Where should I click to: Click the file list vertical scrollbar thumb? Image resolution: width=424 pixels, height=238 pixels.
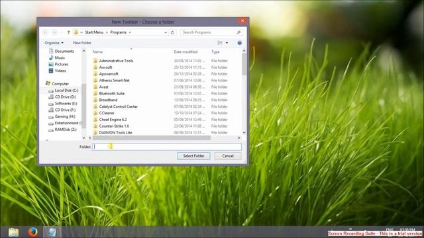pyautogui.click(x=244, y=64)
